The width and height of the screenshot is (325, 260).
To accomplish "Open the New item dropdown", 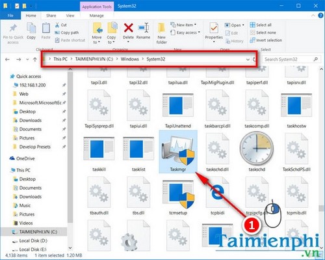I will pos(183,25).
